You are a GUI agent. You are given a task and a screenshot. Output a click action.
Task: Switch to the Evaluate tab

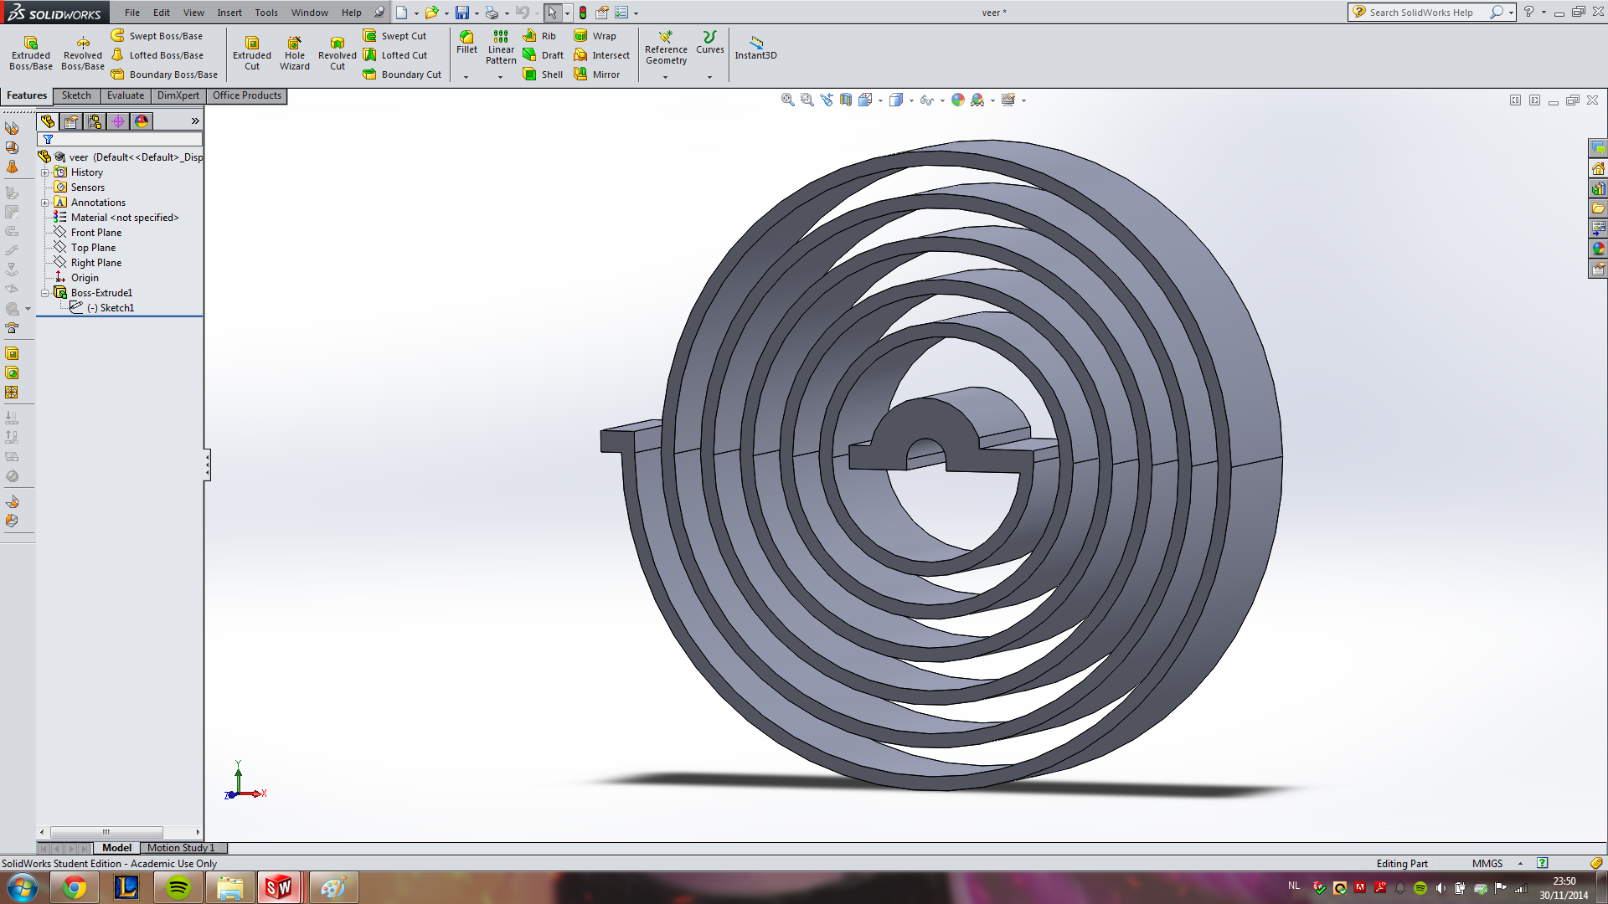126,95
